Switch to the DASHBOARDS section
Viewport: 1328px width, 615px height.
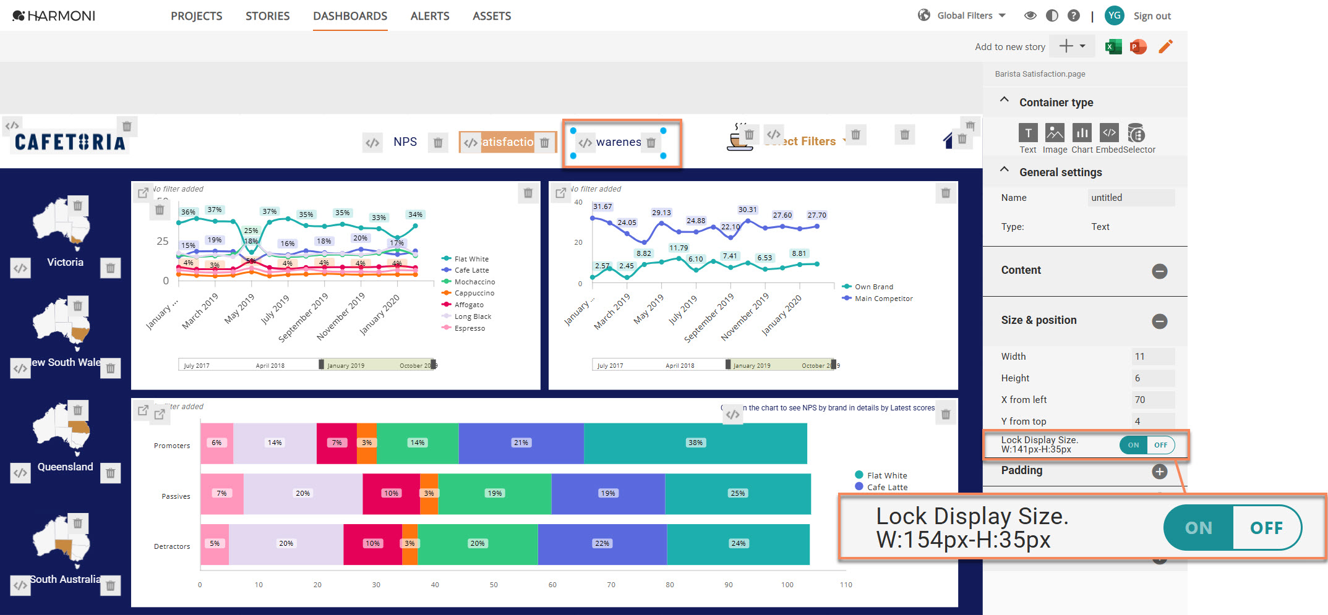pyautogui.click(x=350, y=16)
